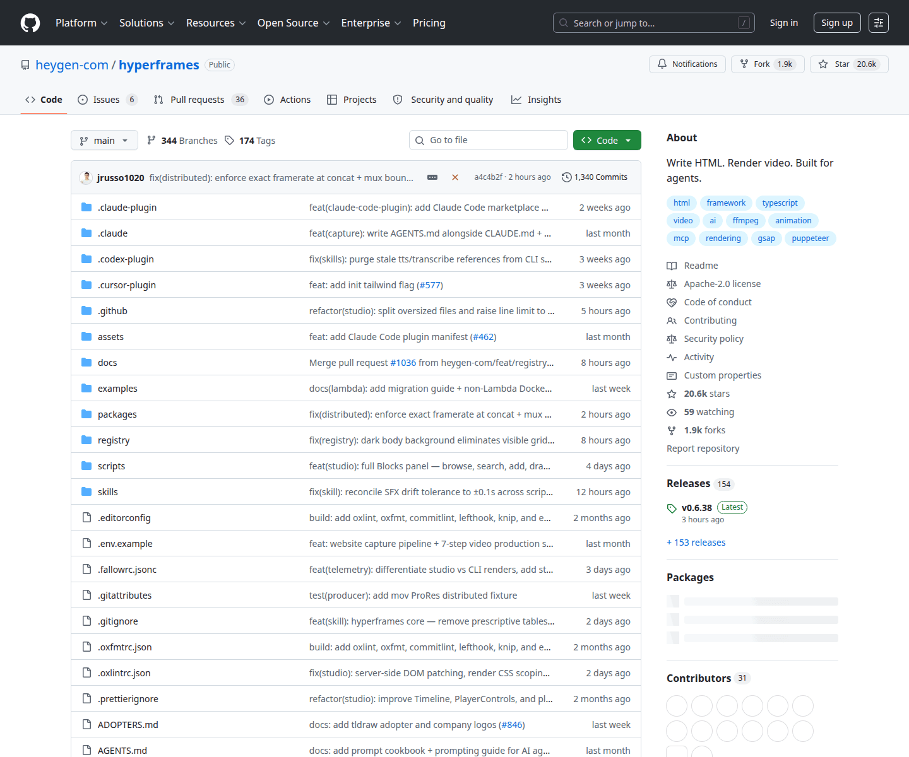Click the .claude-plugin folder icon

coord(86,207)
